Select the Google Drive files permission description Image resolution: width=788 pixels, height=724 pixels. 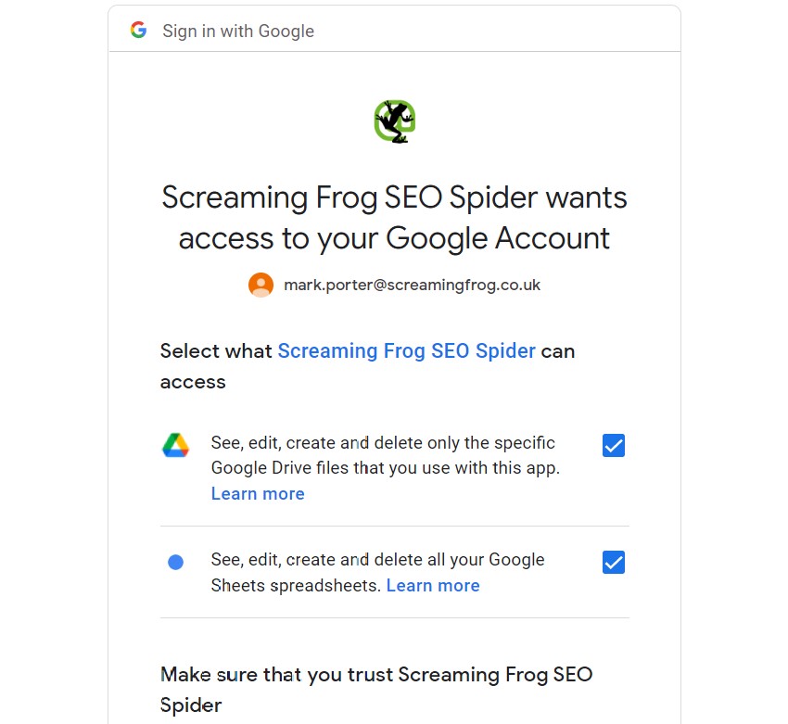(x=386, y=455)
